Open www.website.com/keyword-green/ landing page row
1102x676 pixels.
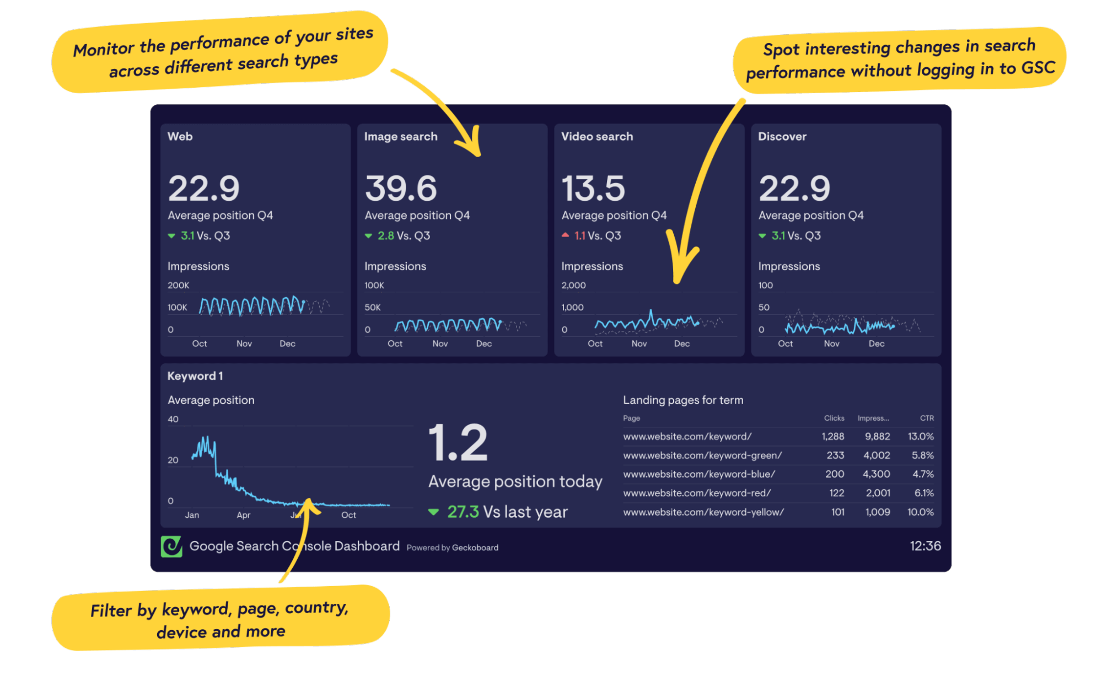[702, 455]
